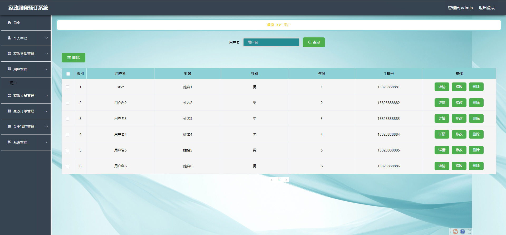Go to next page arrow in pagination
The width and height of the screenshot is (506, 235).
pos(286,180)
